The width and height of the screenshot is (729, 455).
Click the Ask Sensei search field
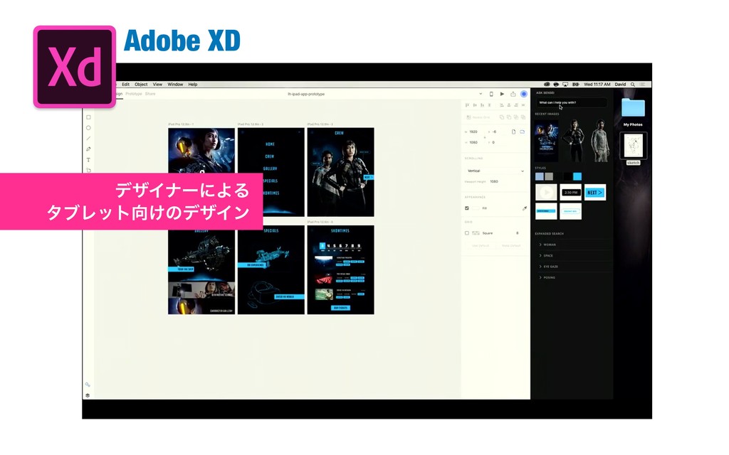click(x=572, y=102)
